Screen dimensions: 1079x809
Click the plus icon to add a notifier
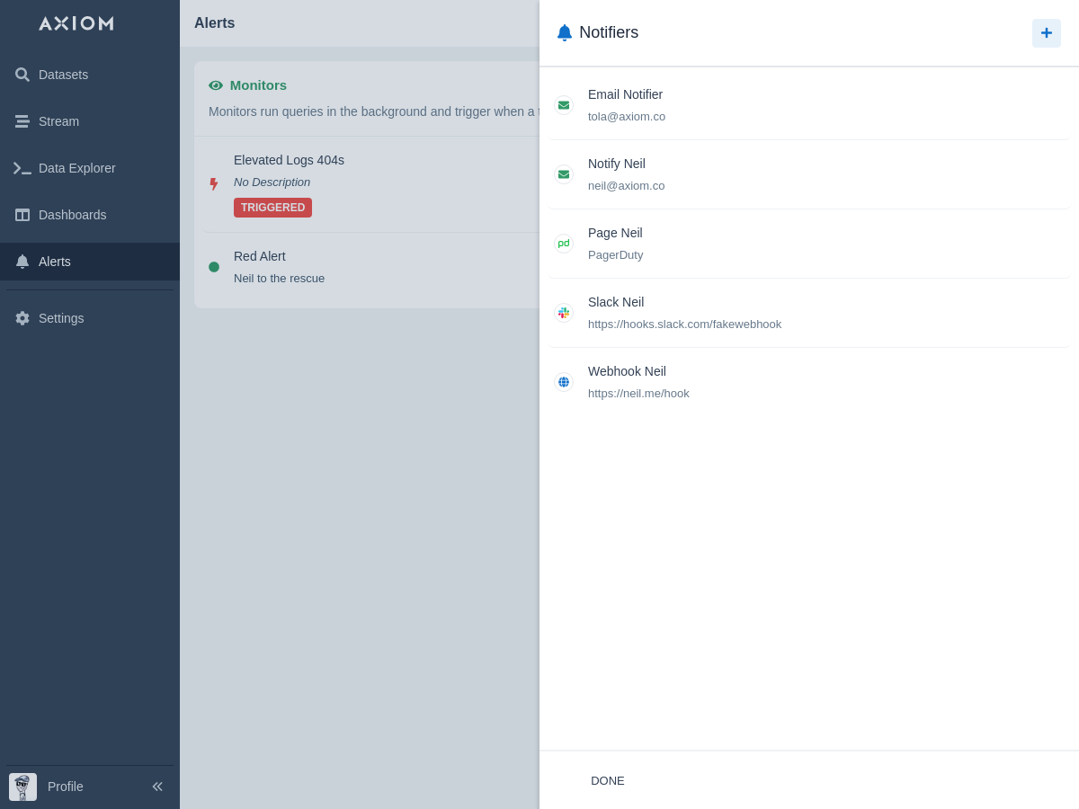tap(1046, 33)
